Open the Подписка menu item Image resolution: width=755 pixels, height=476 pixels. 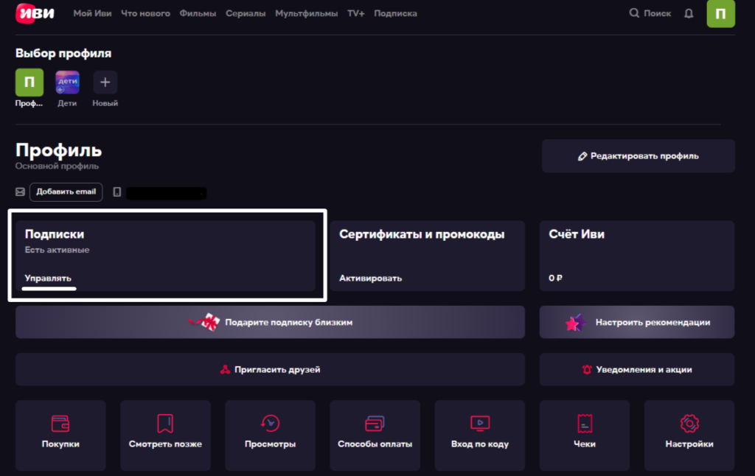(395, 13)
